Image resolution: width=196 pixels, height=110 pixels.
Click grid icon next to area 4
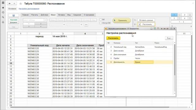(190, 18)
